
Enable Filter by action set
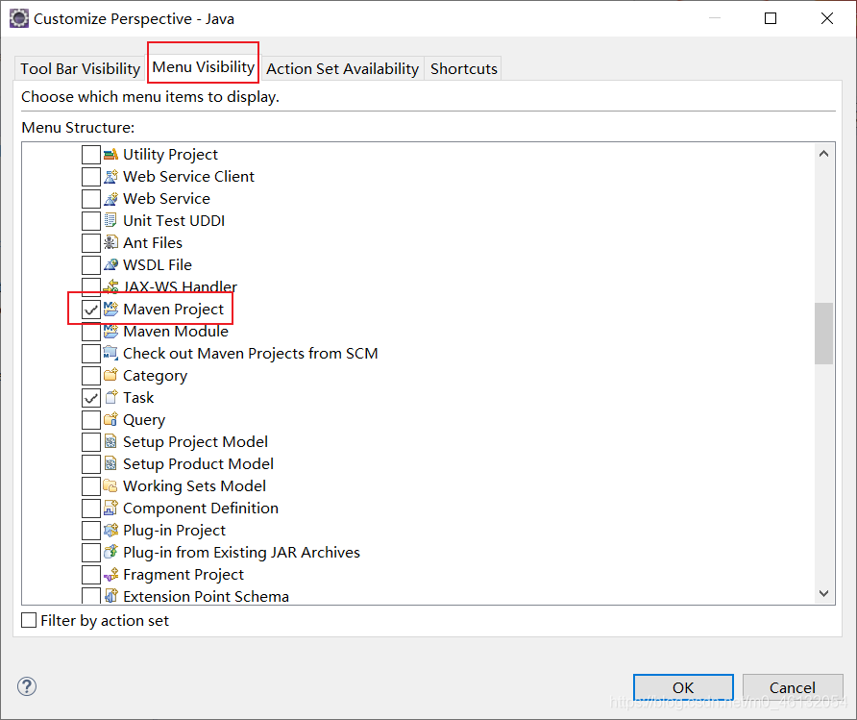pos(30,621)
